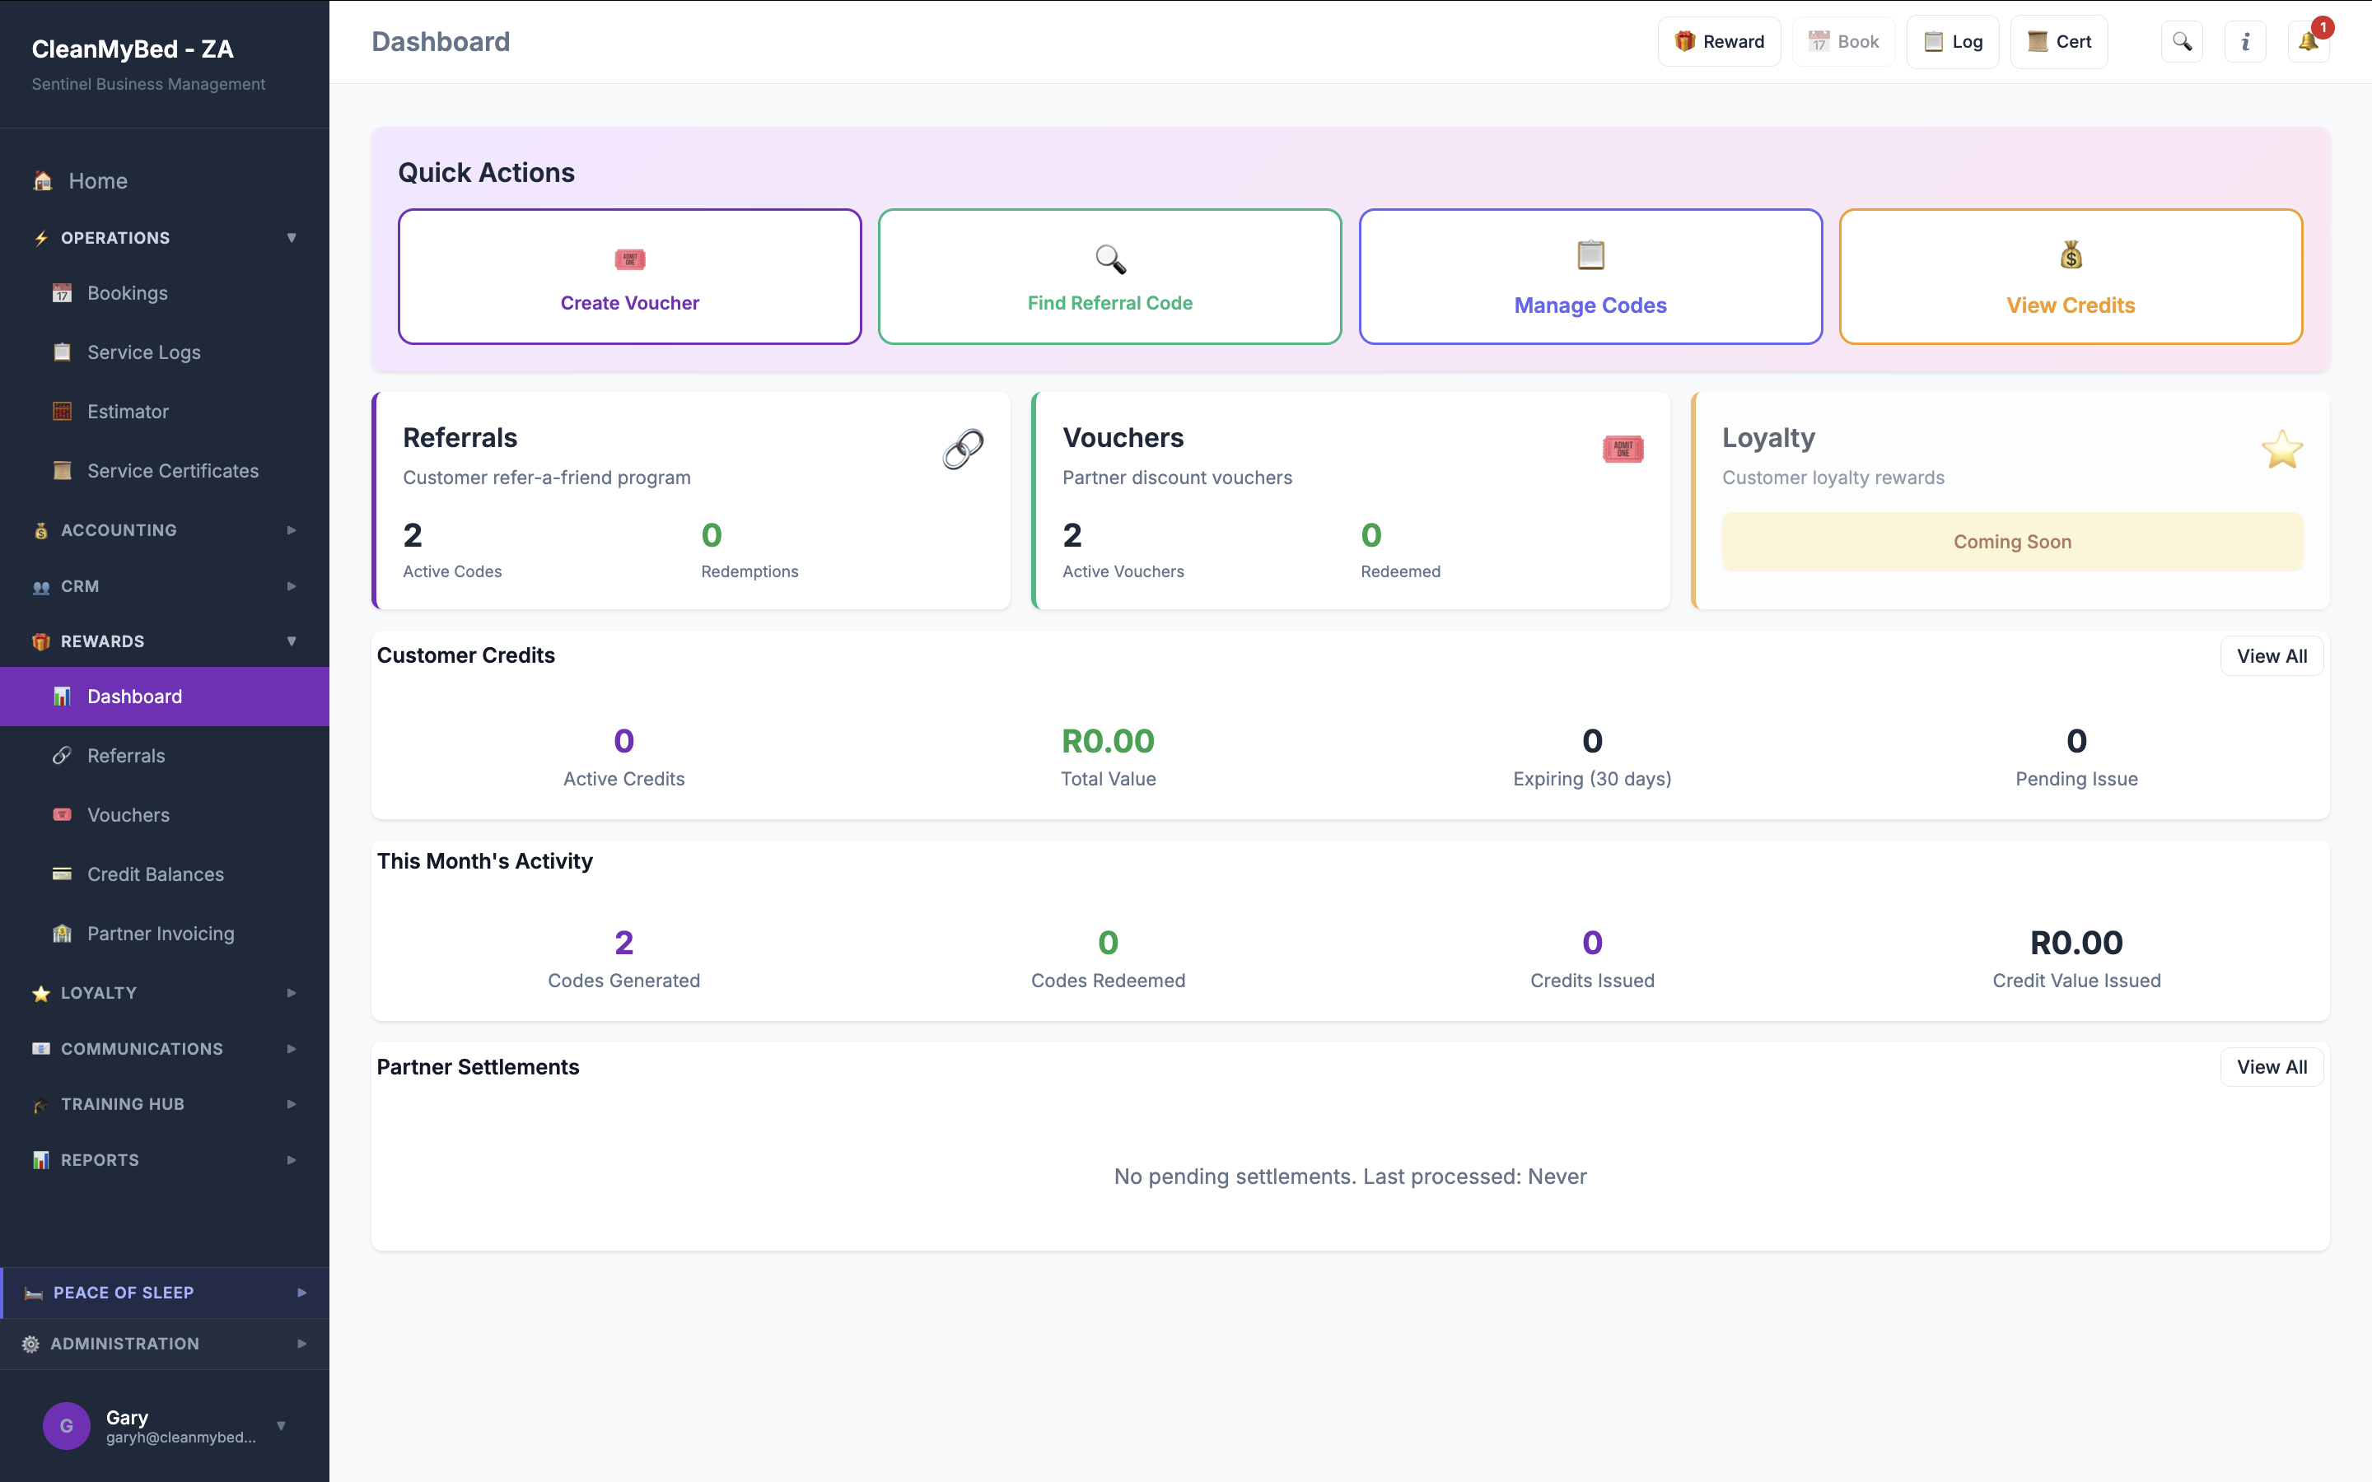
Task: Click the search magnifier in the top bar
Action: coord(2182,41)
